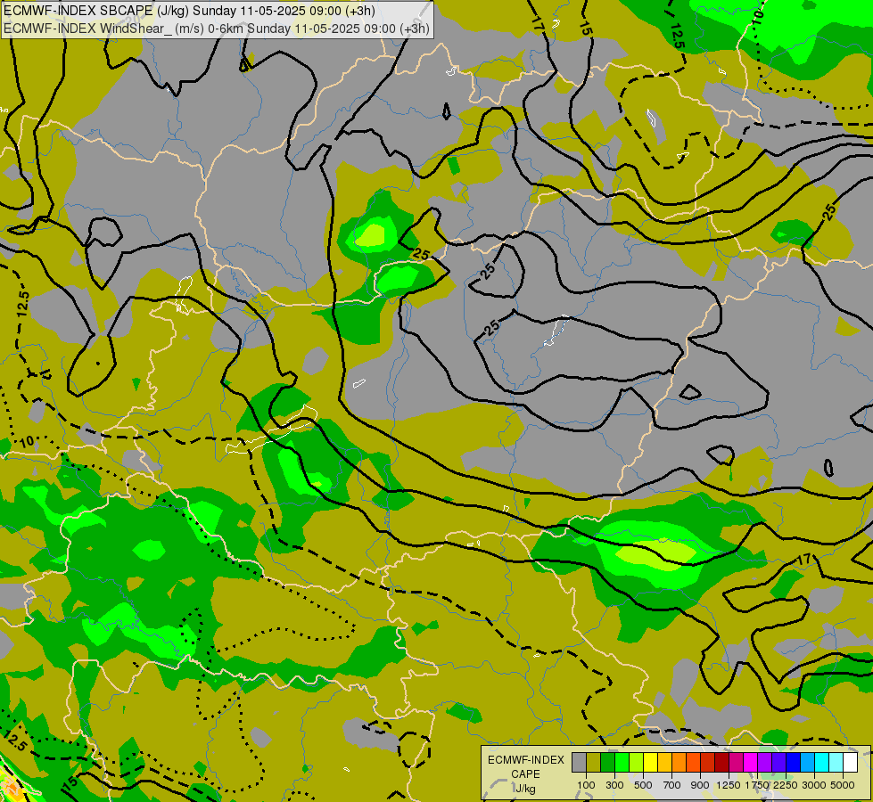Select the pure blue swatch right of 2250
Screen dimensions: 873x802
point(793,763)
